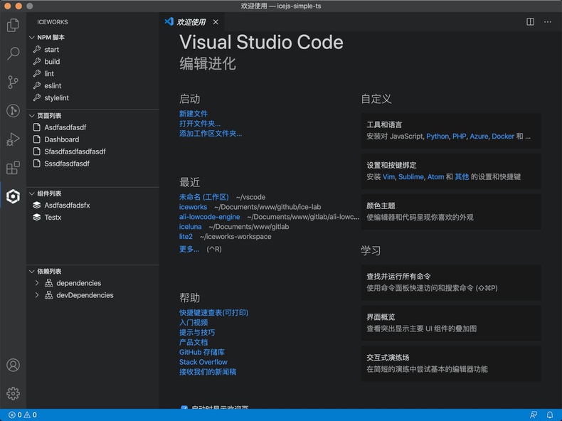Open the Stack Overflow link

point(203,362)
